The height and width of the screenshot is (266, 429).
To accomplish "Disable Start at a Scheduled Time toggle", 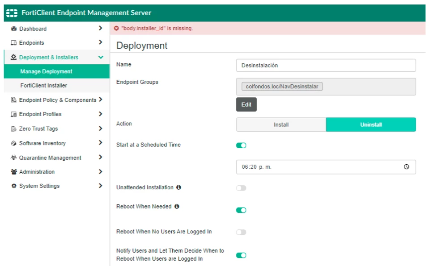I will (x=241, y=145).
